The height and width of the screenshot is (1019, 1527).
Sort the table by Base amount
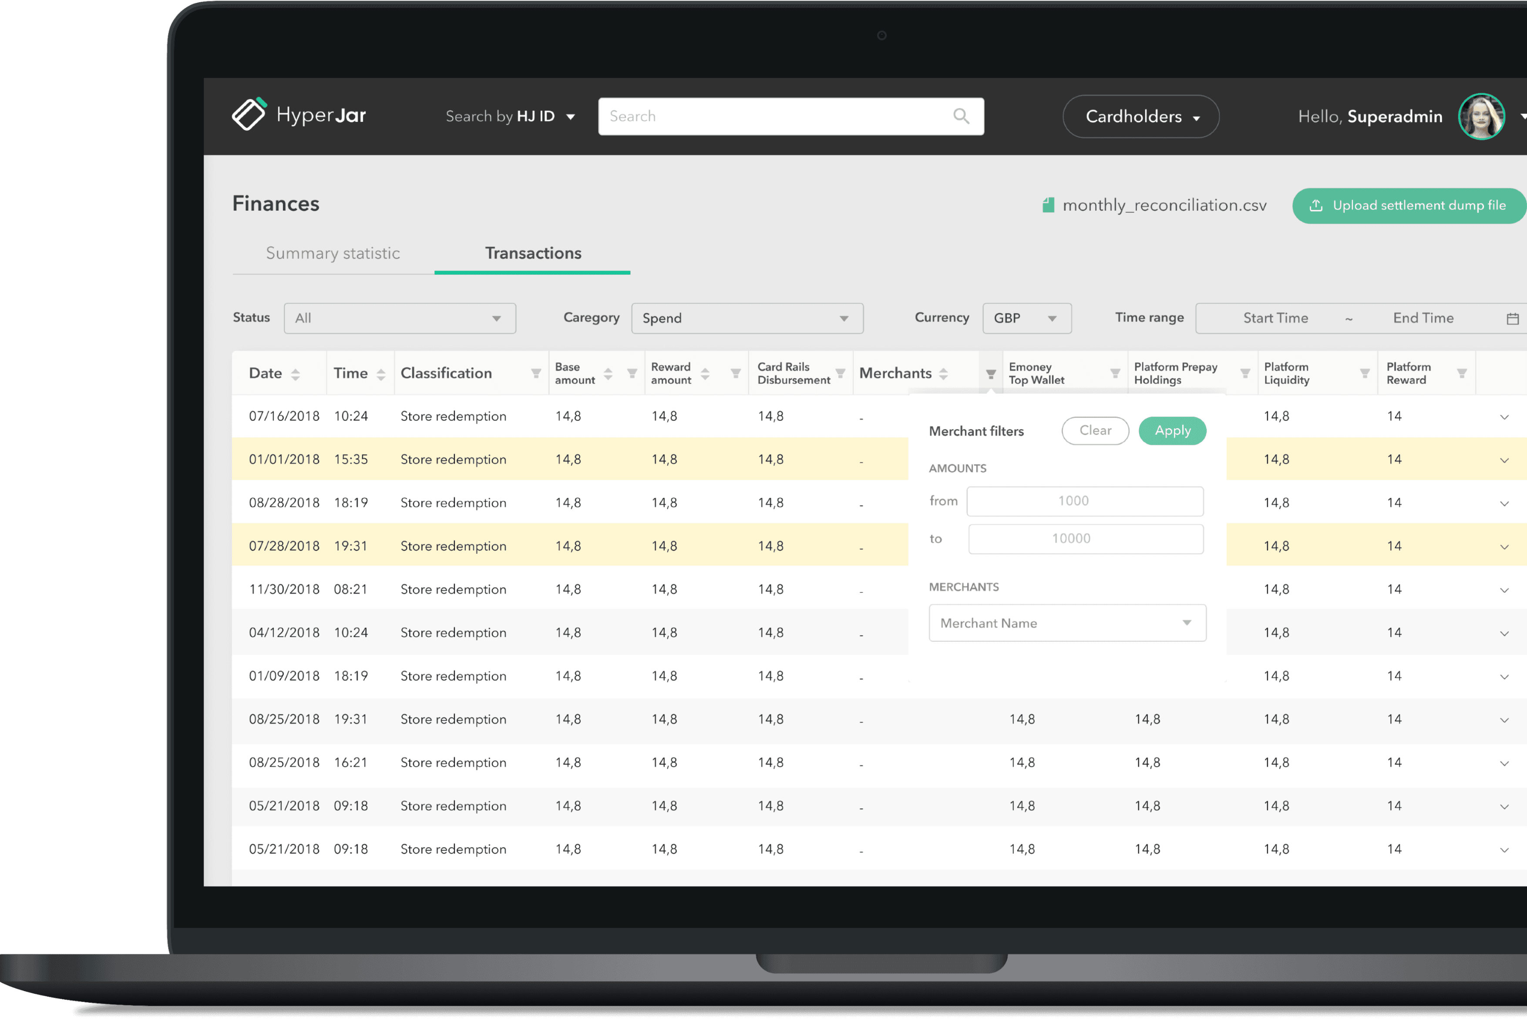(x=608, y=374)
